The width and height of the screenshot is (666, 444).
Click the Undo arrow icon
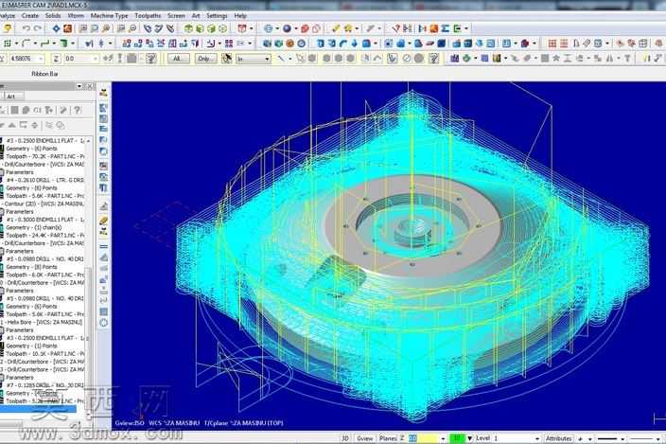coord(26,29)
